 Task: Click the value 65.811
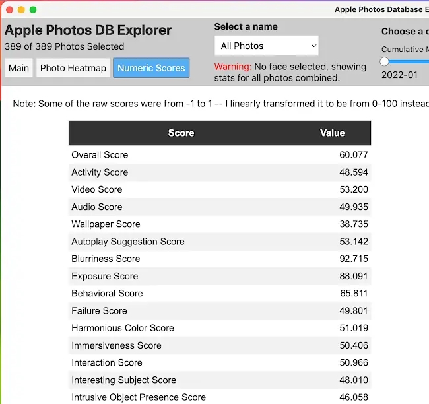[x=354, y=293]
